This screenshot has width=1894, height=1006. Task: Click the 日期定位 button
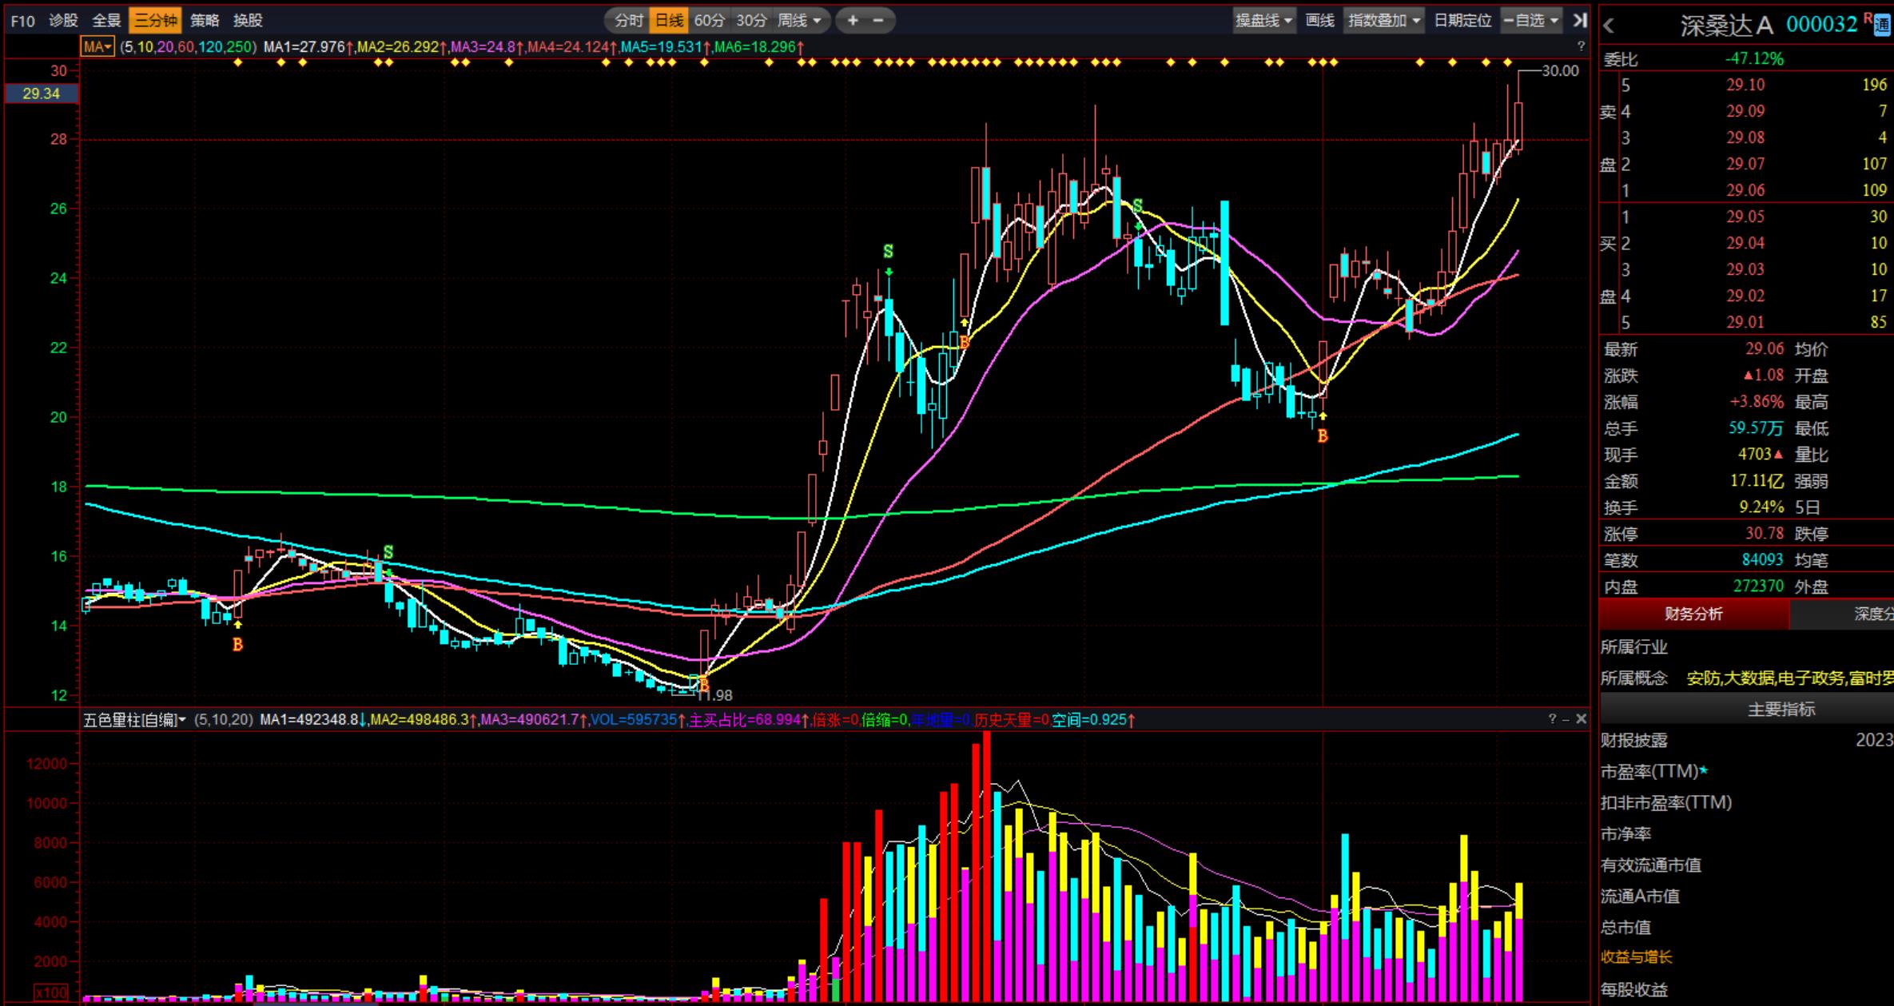1462,21
